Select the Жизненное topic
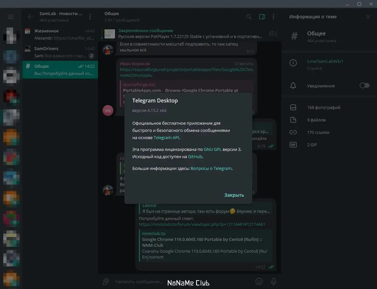Image resolution: width=377 pixels, height=289 pixels. coord(60,34)
